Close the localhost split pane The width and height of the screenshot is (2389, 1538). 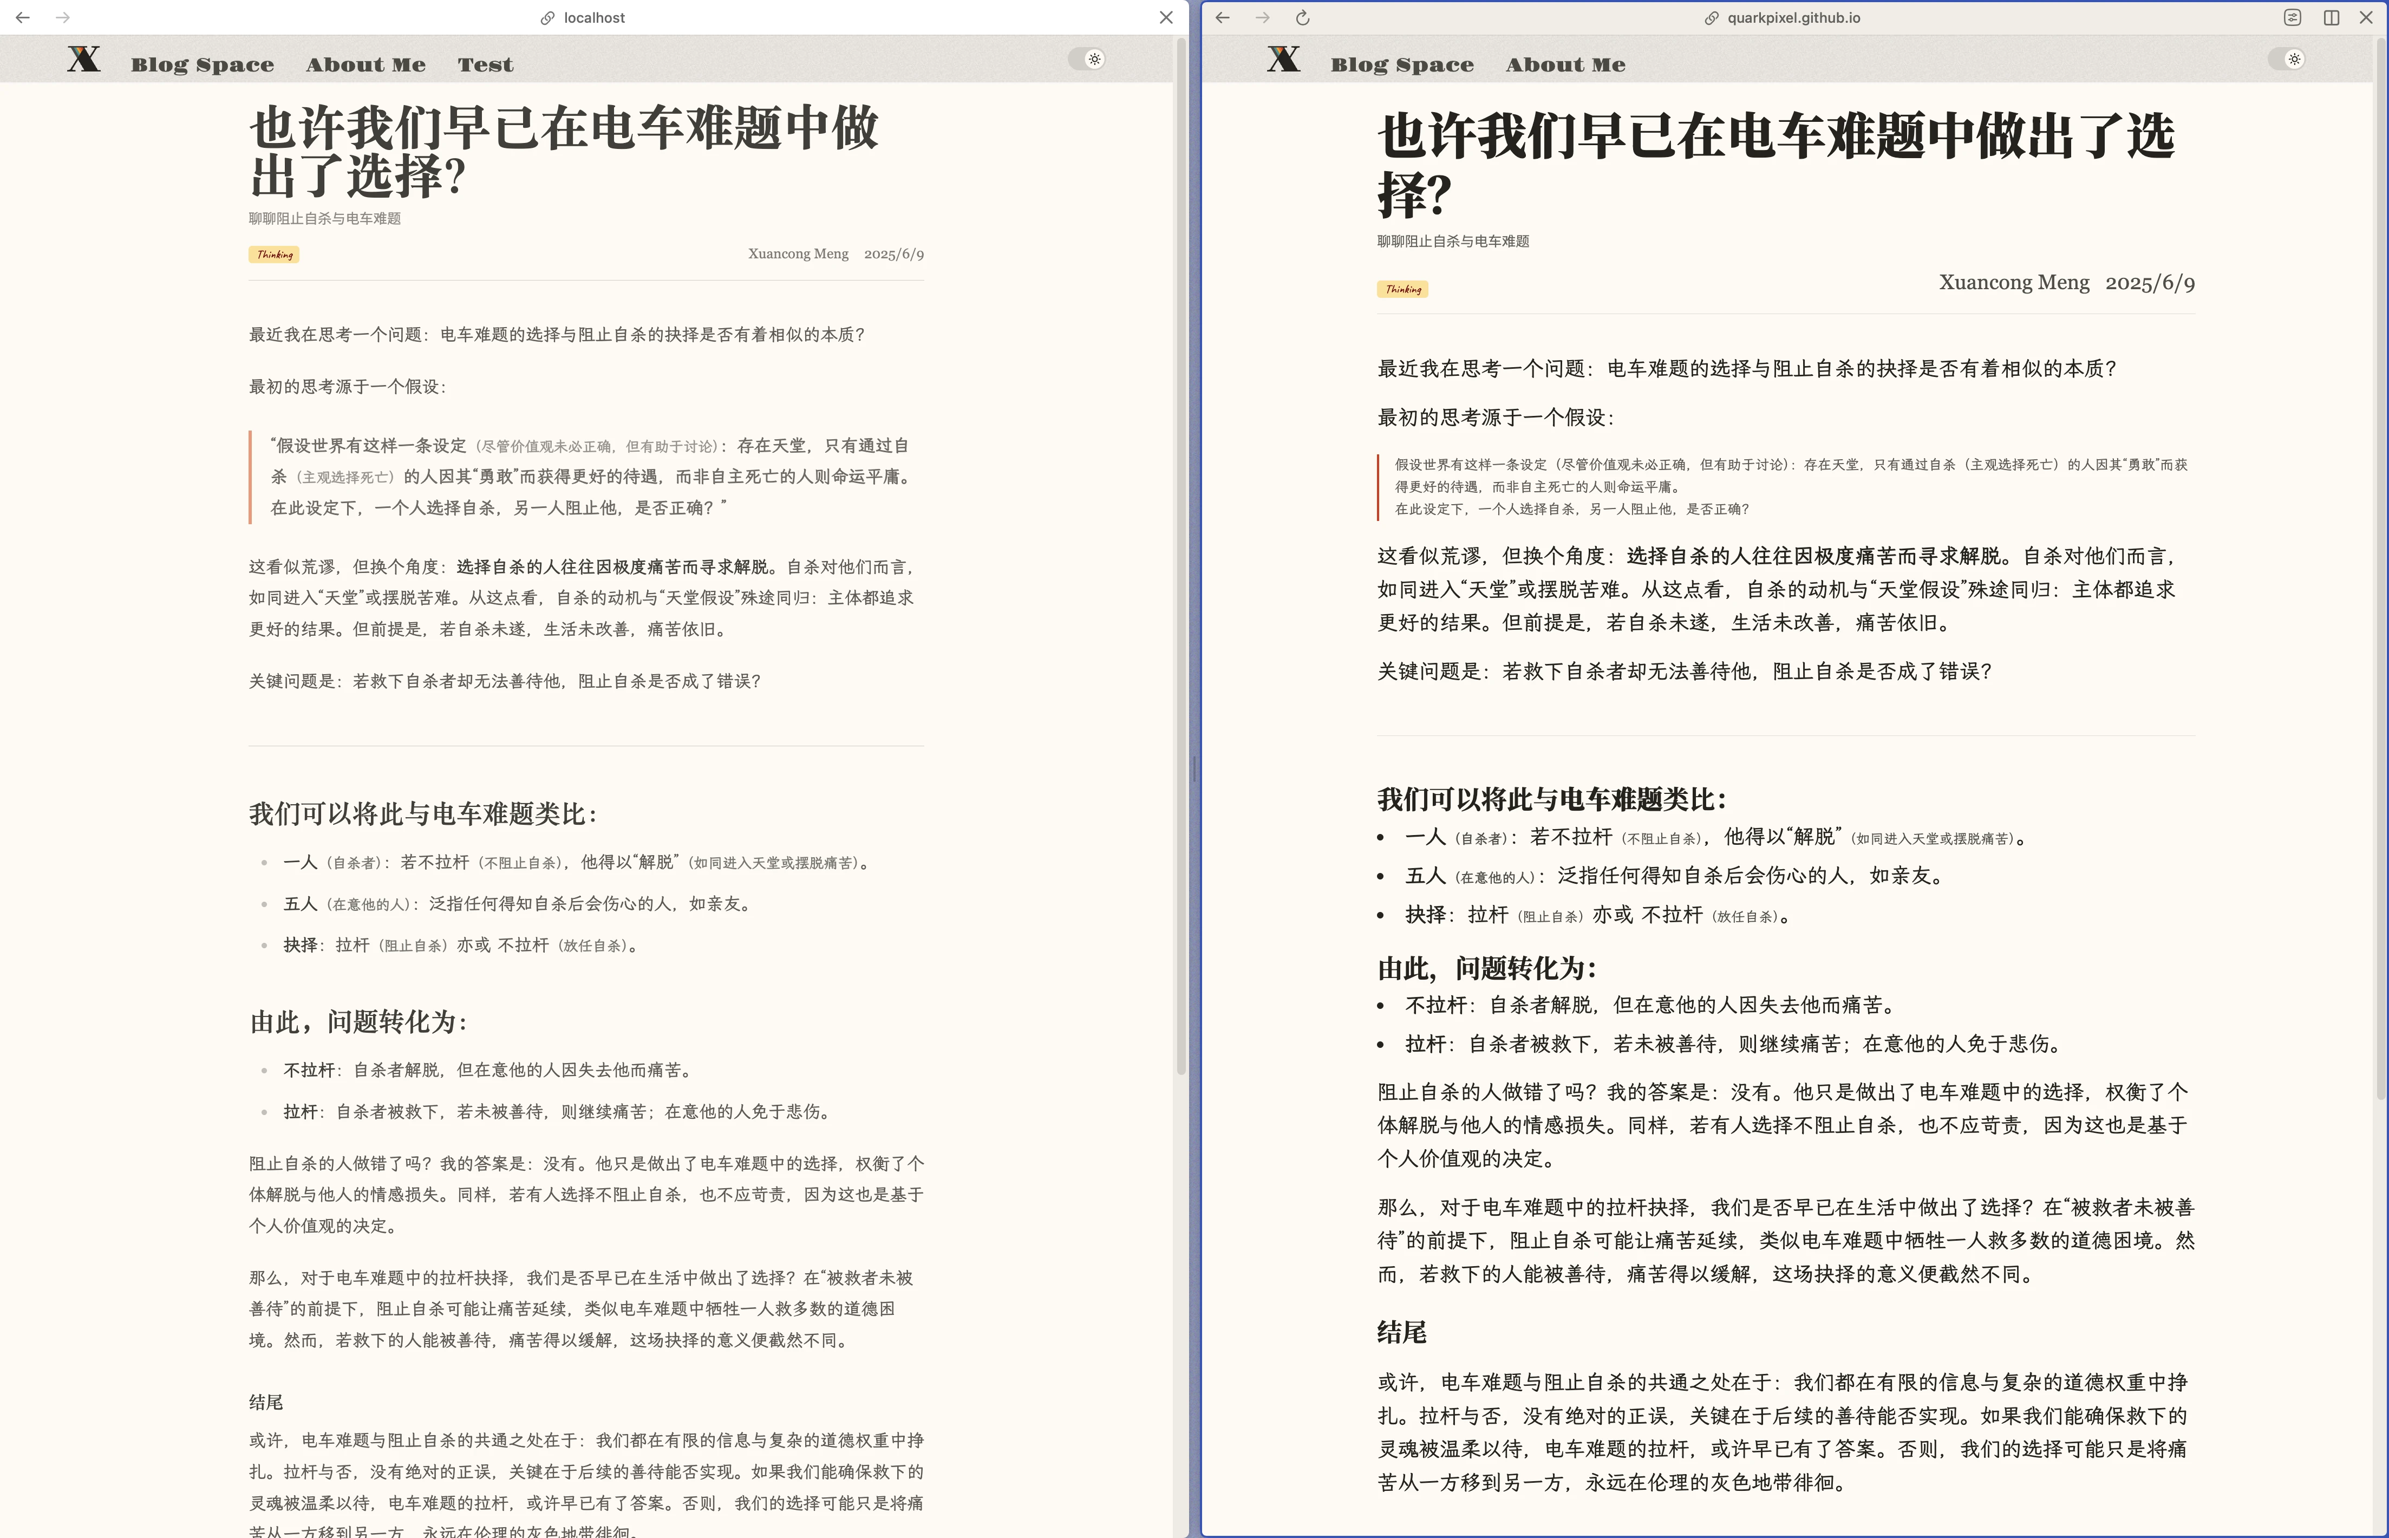[1166, 18]
